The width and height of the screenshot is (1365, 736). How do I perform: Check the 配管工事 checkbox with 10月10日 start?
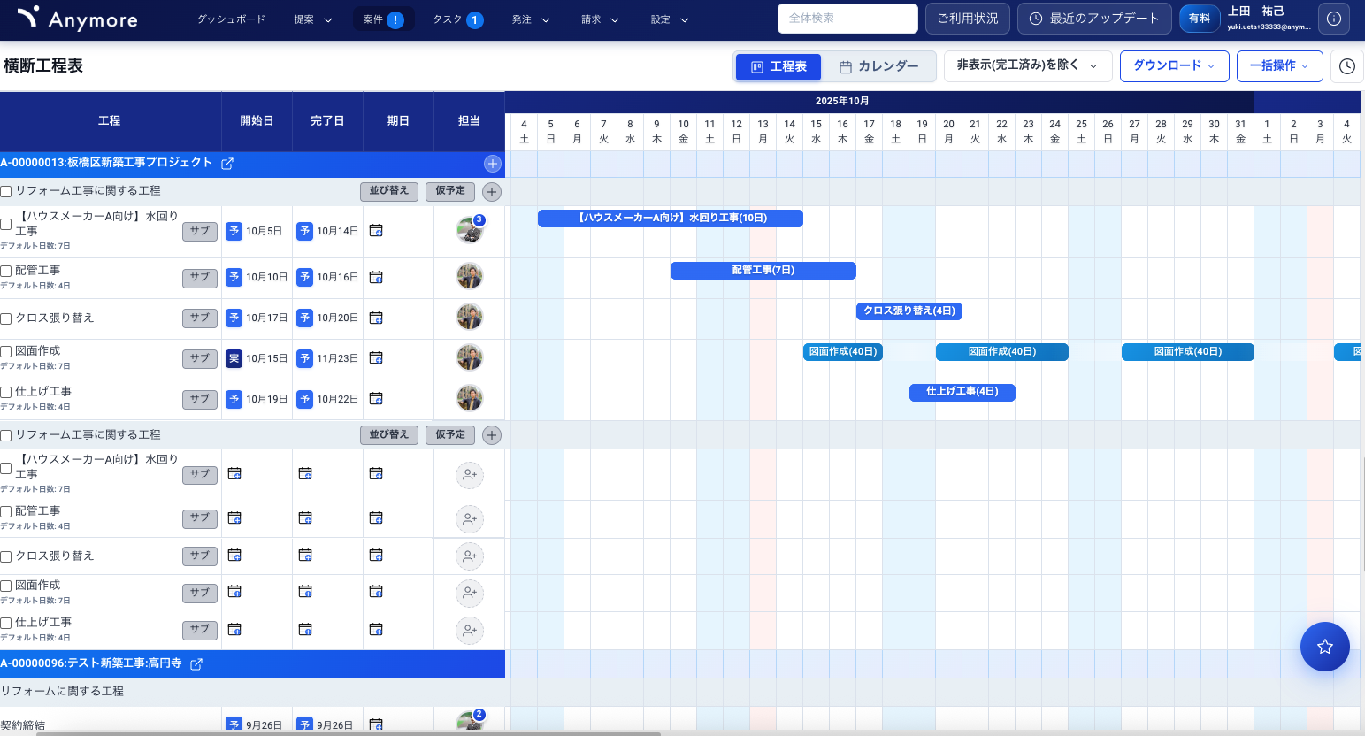(x=6, y=271)
